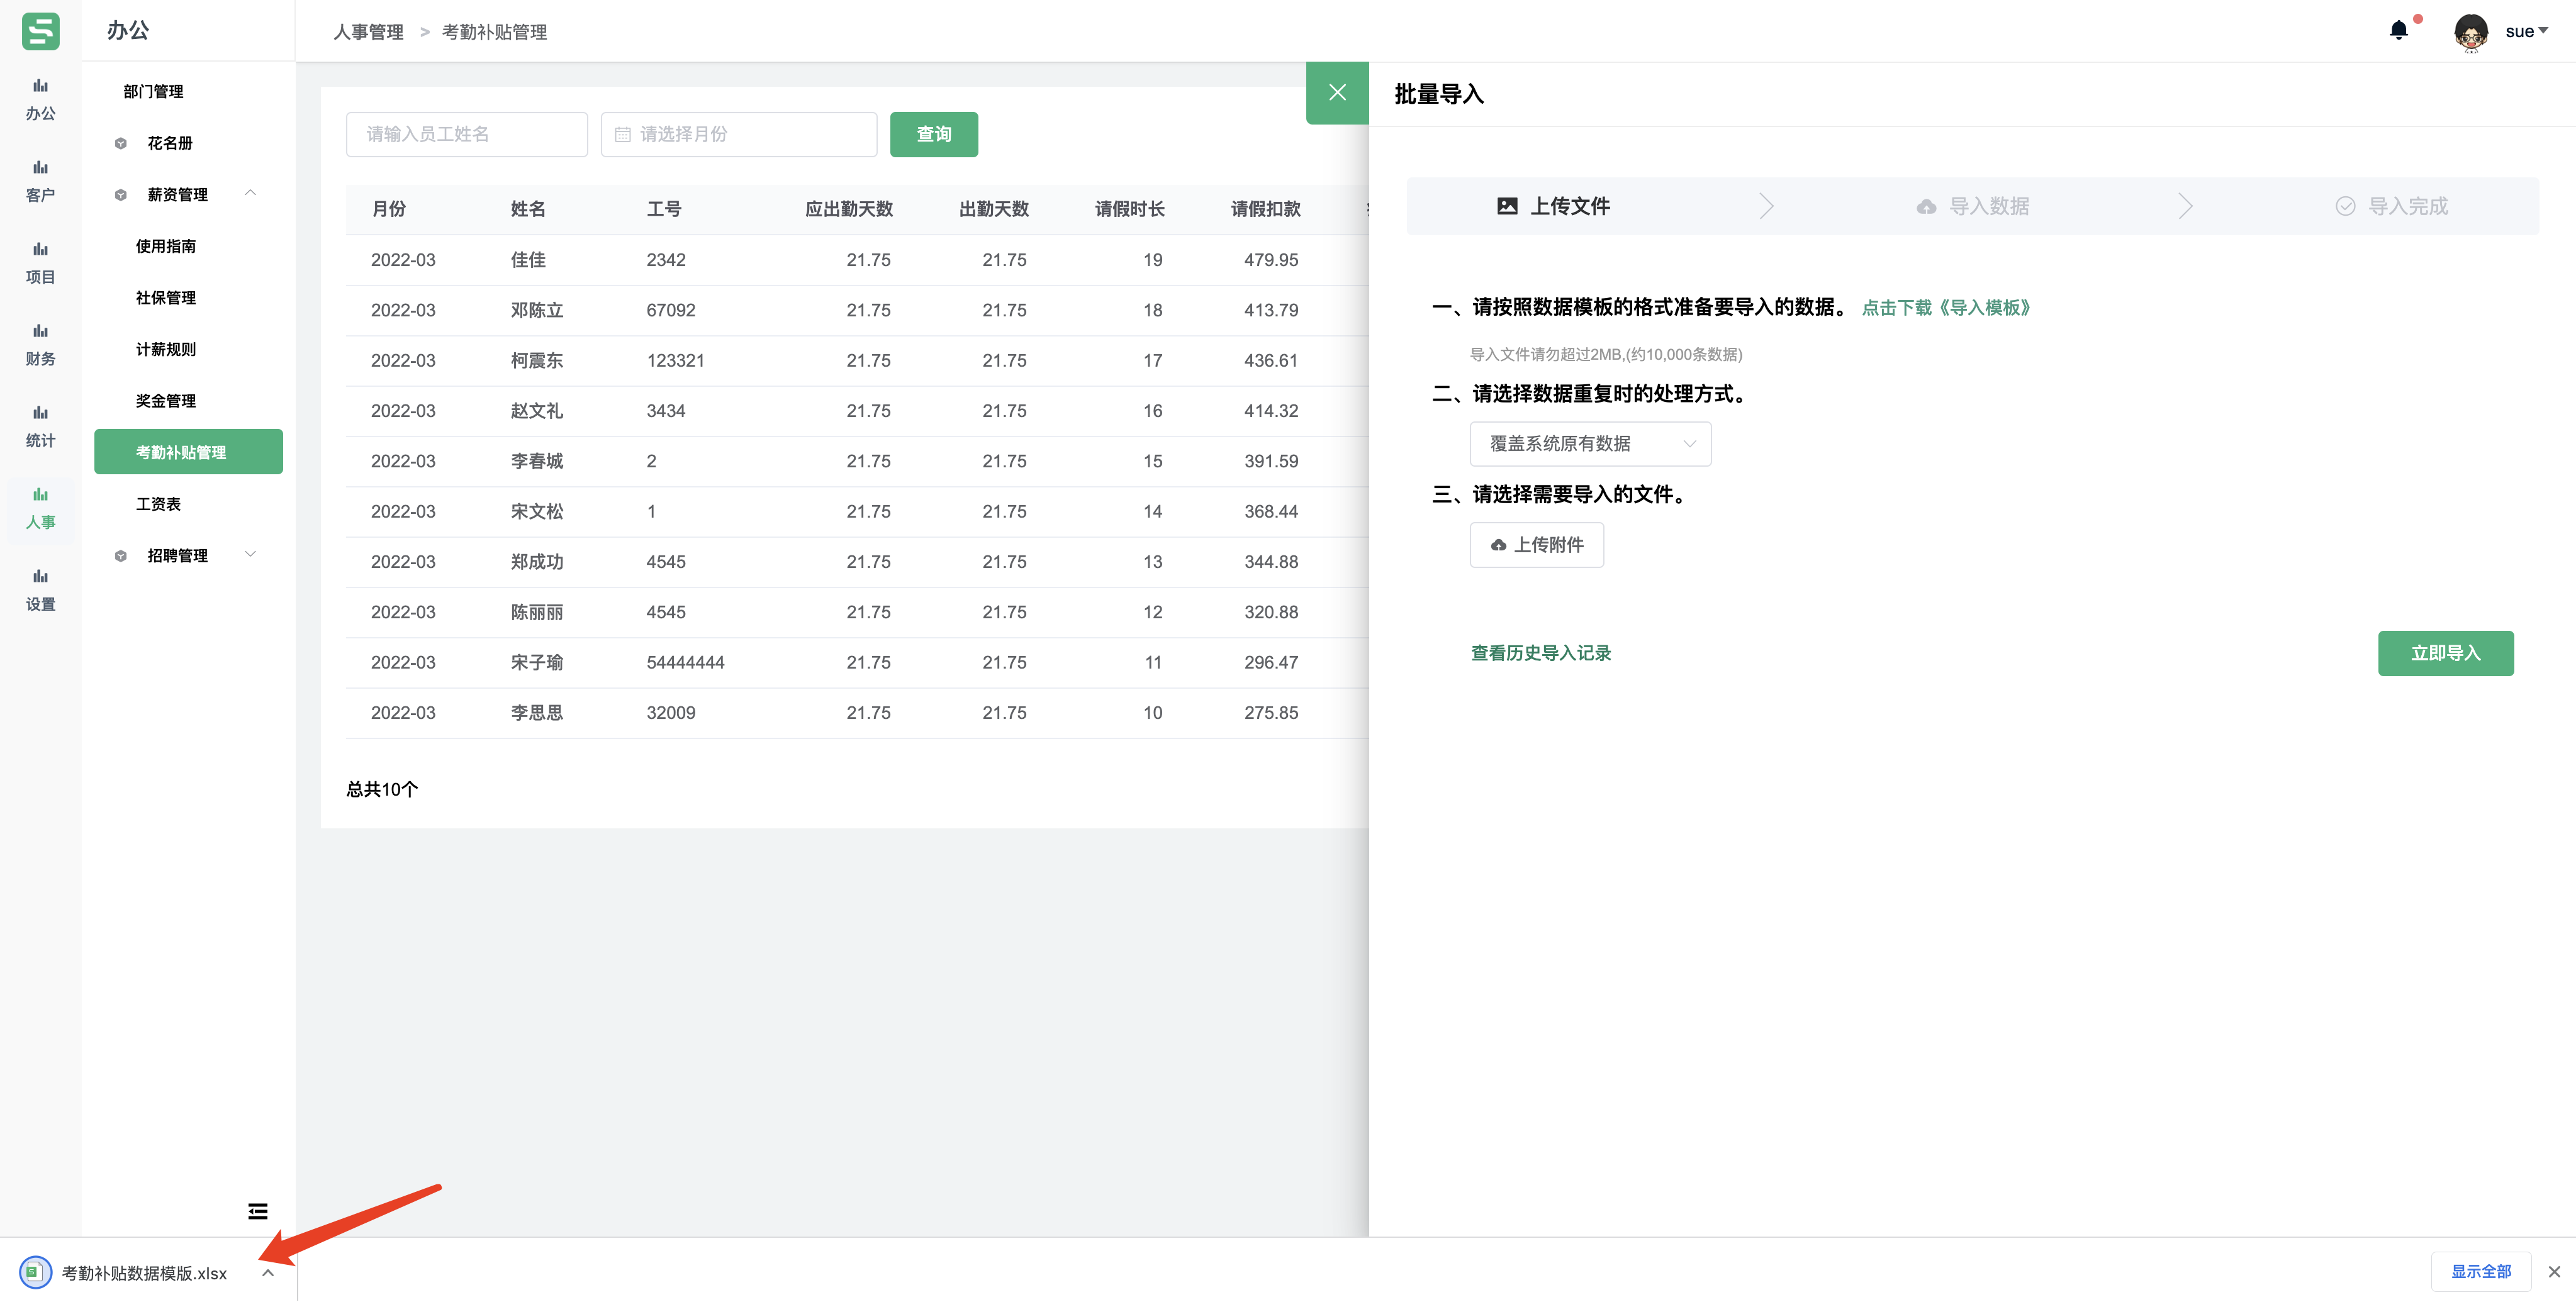Open the sue account dropdown
Viewport: 2576px width, 1307px height.
pos(2526,31)
